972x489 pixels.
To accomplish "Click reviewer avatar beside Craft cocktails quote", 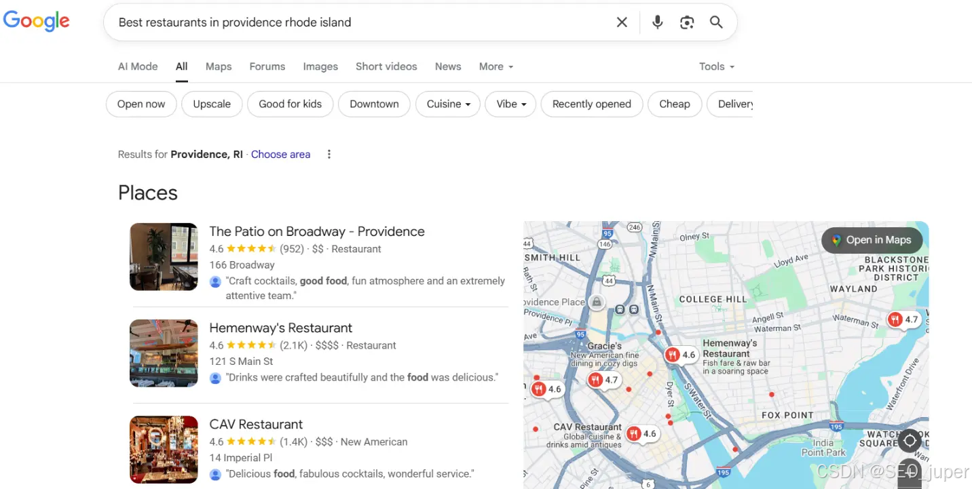I will click(215, 281).
